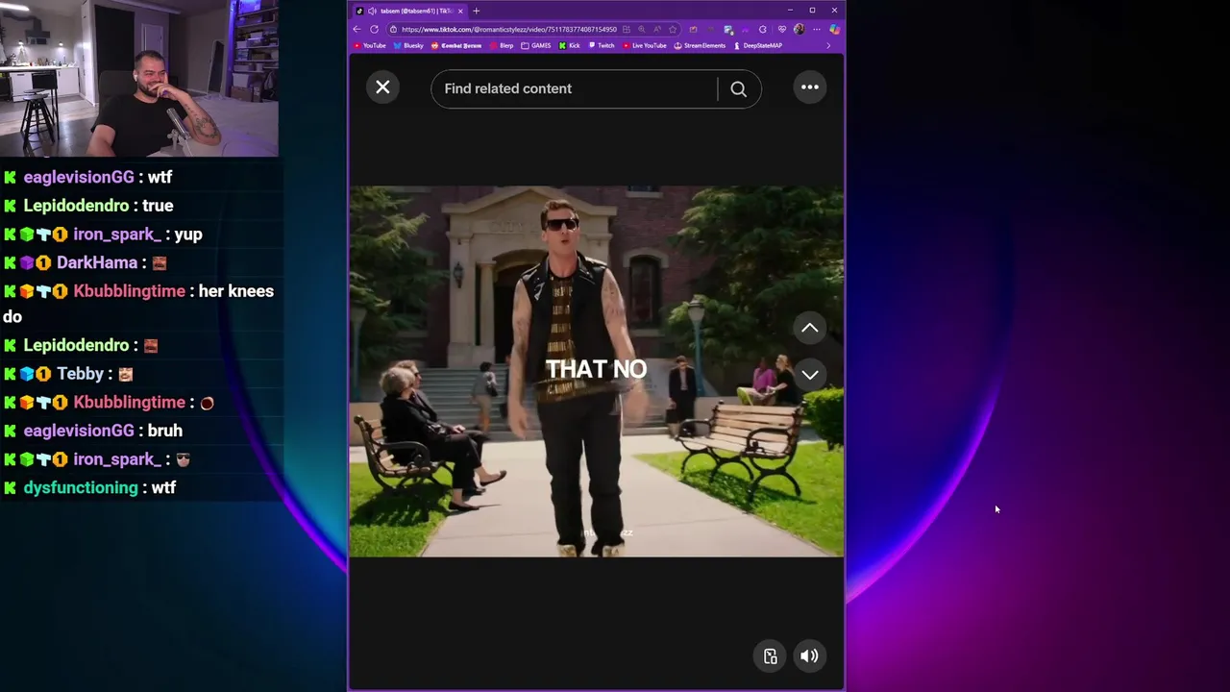
Task: Pause the playing TikTok video
Action: (596, 371)
